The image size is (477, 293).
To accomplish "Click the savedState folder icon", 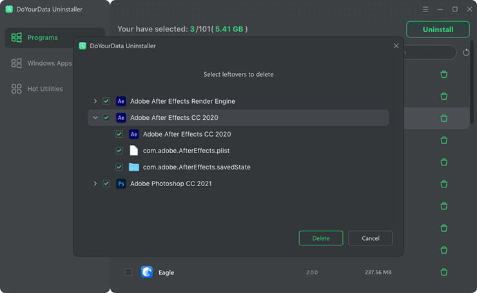I will [134, 167].
